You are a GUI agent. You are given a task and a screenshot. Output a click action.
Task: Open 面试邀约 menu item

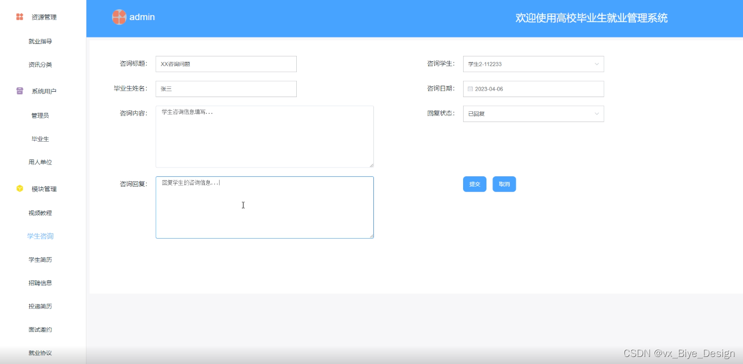(40, 330)
